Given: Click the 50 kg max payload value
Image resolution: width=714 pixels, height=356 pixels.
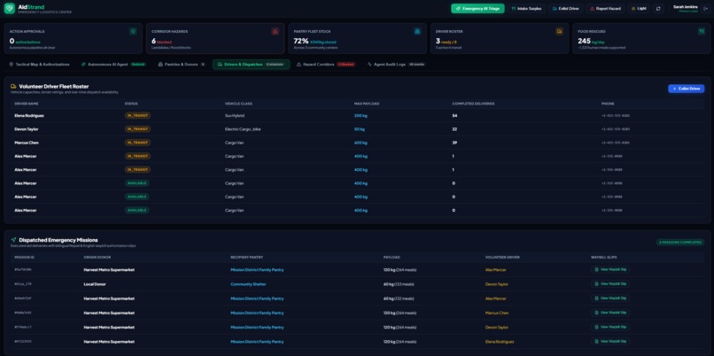Looking at the screenshot, I should click(x=360, y=129).
